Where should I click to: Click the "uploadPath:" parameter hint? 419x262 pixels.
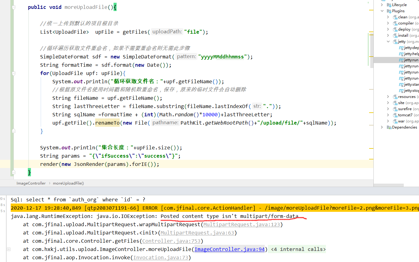167,32
